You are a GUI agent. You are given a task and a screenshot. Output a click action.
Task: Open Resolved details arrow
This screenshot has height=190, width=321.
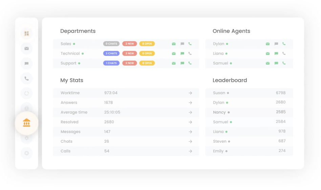190,122
